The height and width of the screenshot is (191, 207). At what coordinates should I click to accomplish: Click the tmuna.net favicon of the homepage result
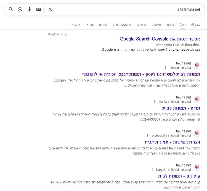tap(197, 65)
